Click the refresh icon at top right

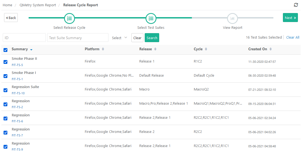[x=296, y=5]
